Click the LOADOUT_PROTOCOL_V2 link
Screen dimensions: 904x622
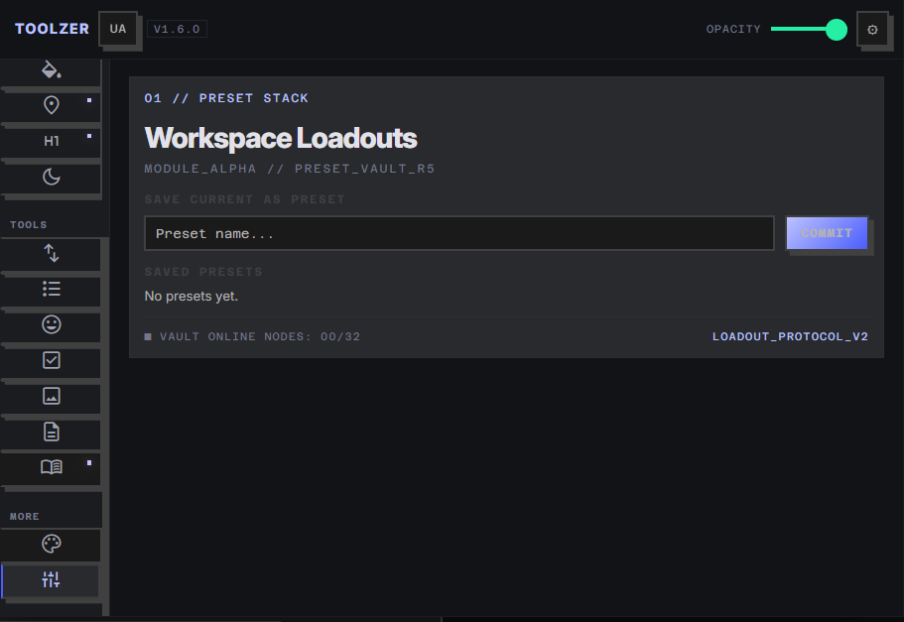coord(790,336)
